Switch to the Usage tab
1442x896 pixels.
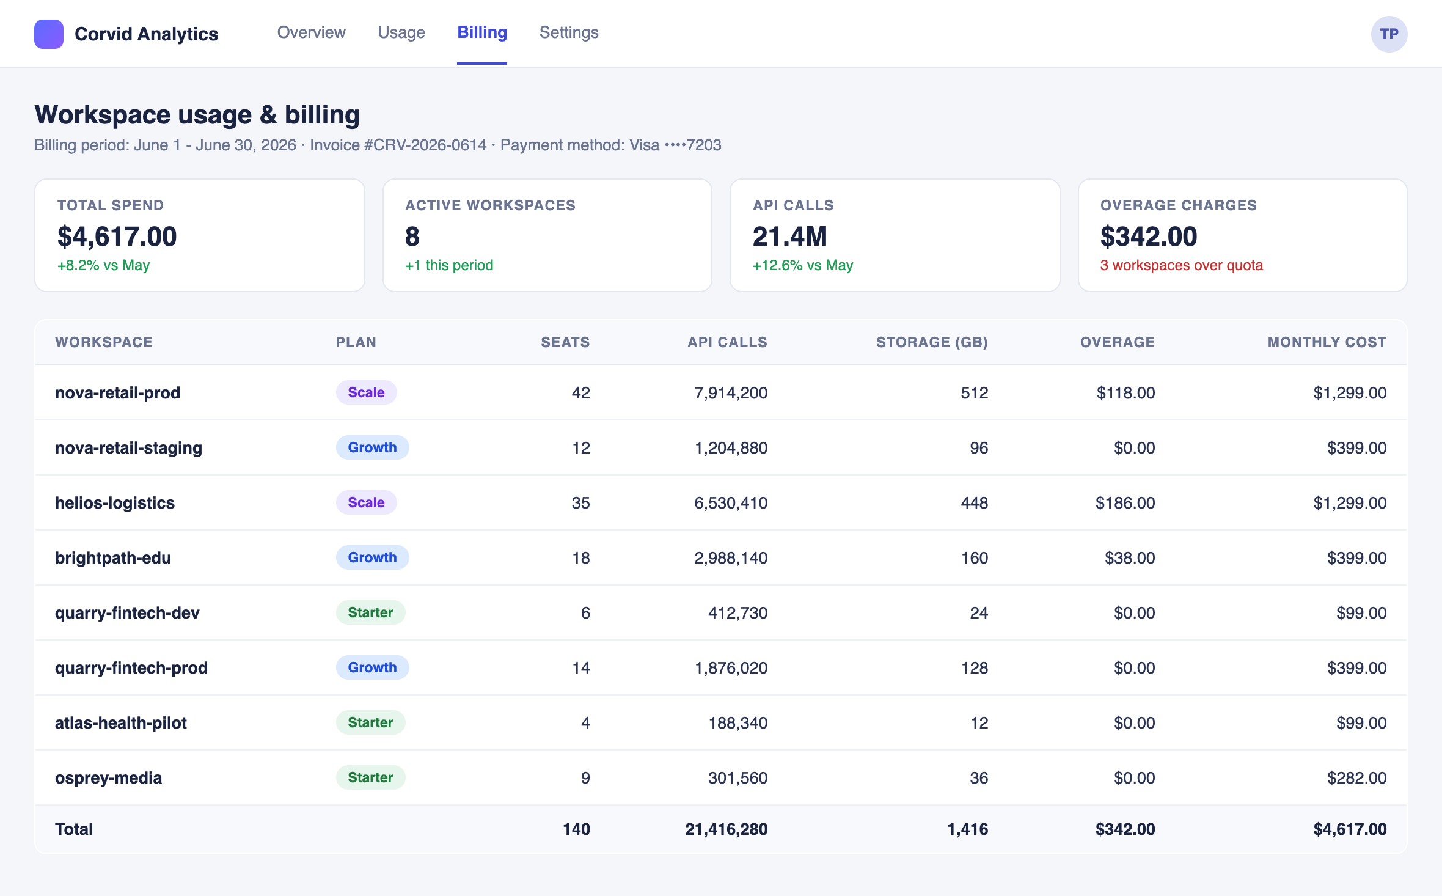click(x=401, y=32)
